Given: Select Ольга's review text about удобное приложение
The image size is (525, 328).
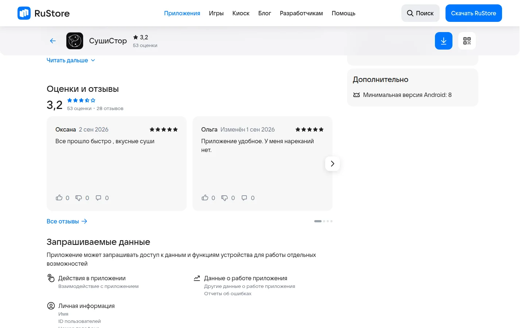Looking at the screenshot, I should (257, 145).
